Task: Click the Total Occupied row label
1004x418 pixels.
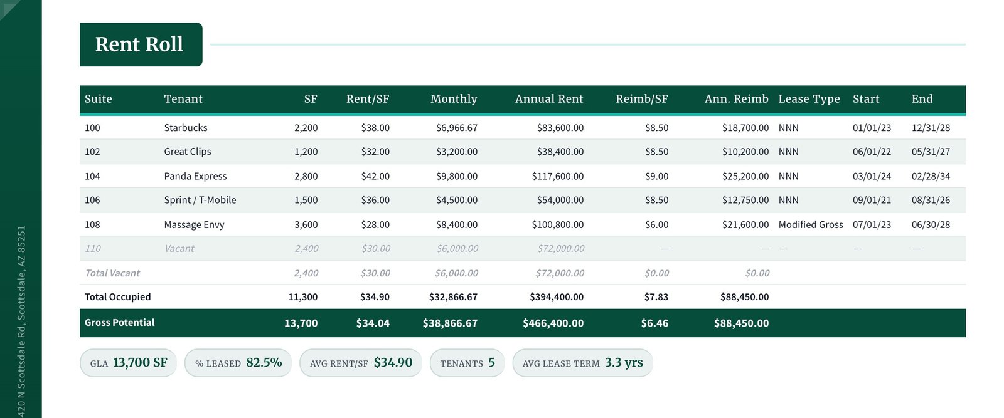Action: [x=118, y=297]
